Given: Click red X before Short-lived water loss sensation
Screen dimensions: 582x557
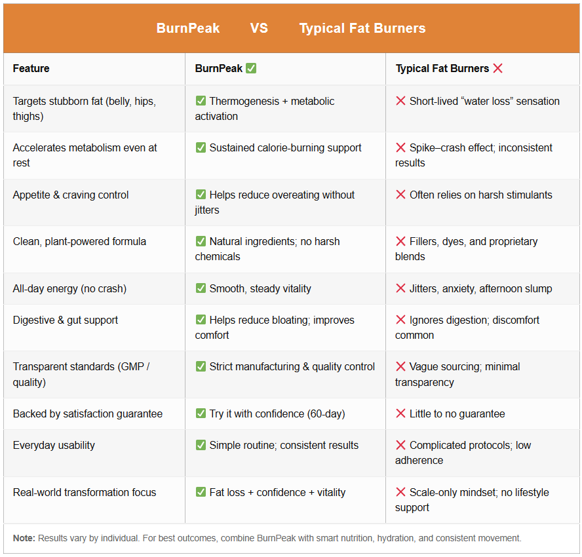Looking at the screenshot, I should [400, 101].
